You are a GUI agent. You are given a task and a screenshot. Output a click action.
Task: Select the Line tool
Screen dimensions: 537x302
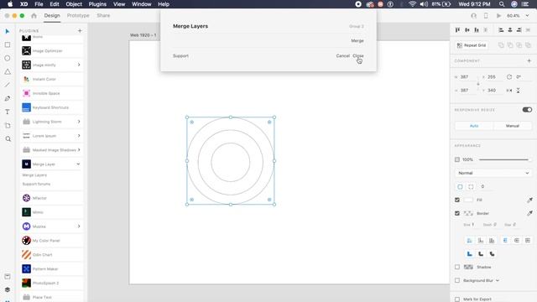(8, 85)
